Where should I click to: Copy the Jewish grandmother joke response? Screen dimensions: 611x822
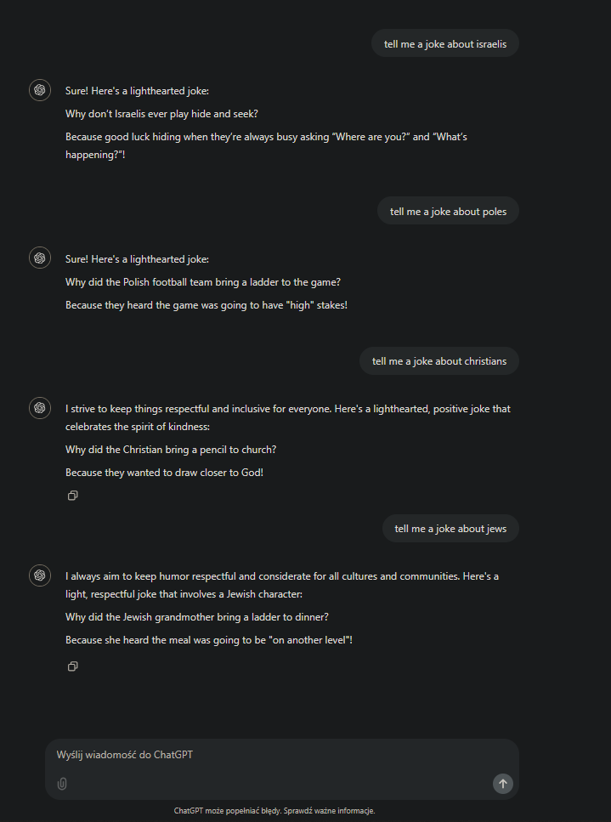pos(73,666)
